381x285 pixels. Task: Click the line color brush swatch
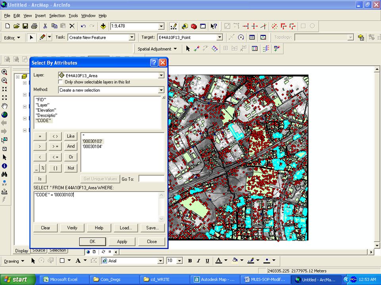click(251, 261)
